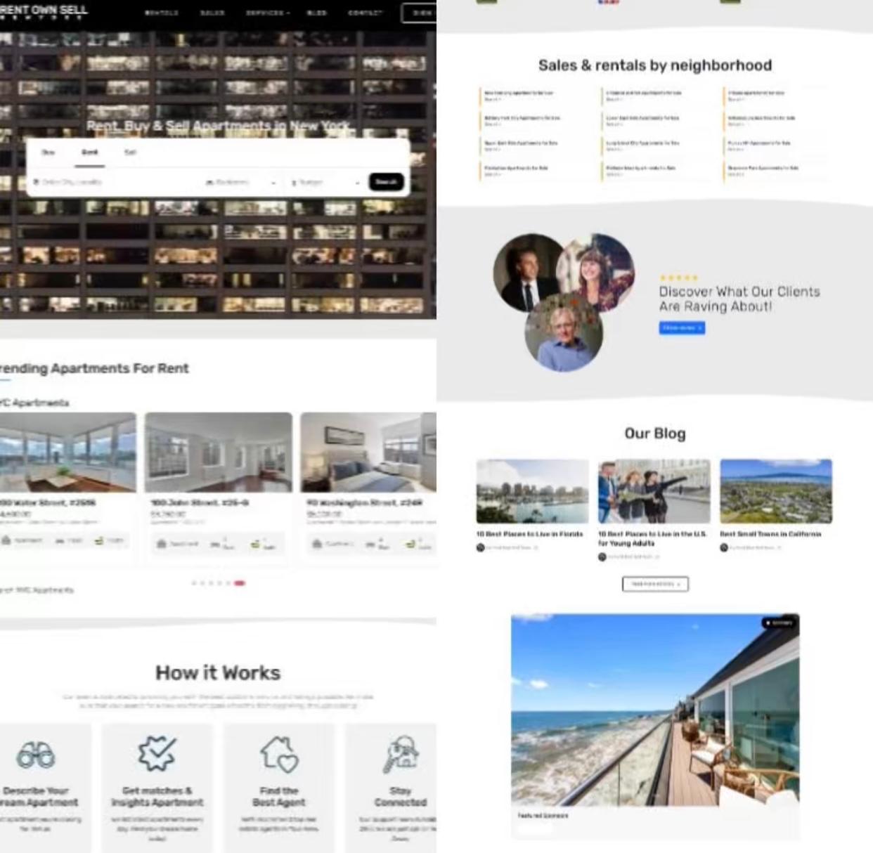Select the Sell tab in search box
Viewport: 873px width, 853px height.
point(130,152)
